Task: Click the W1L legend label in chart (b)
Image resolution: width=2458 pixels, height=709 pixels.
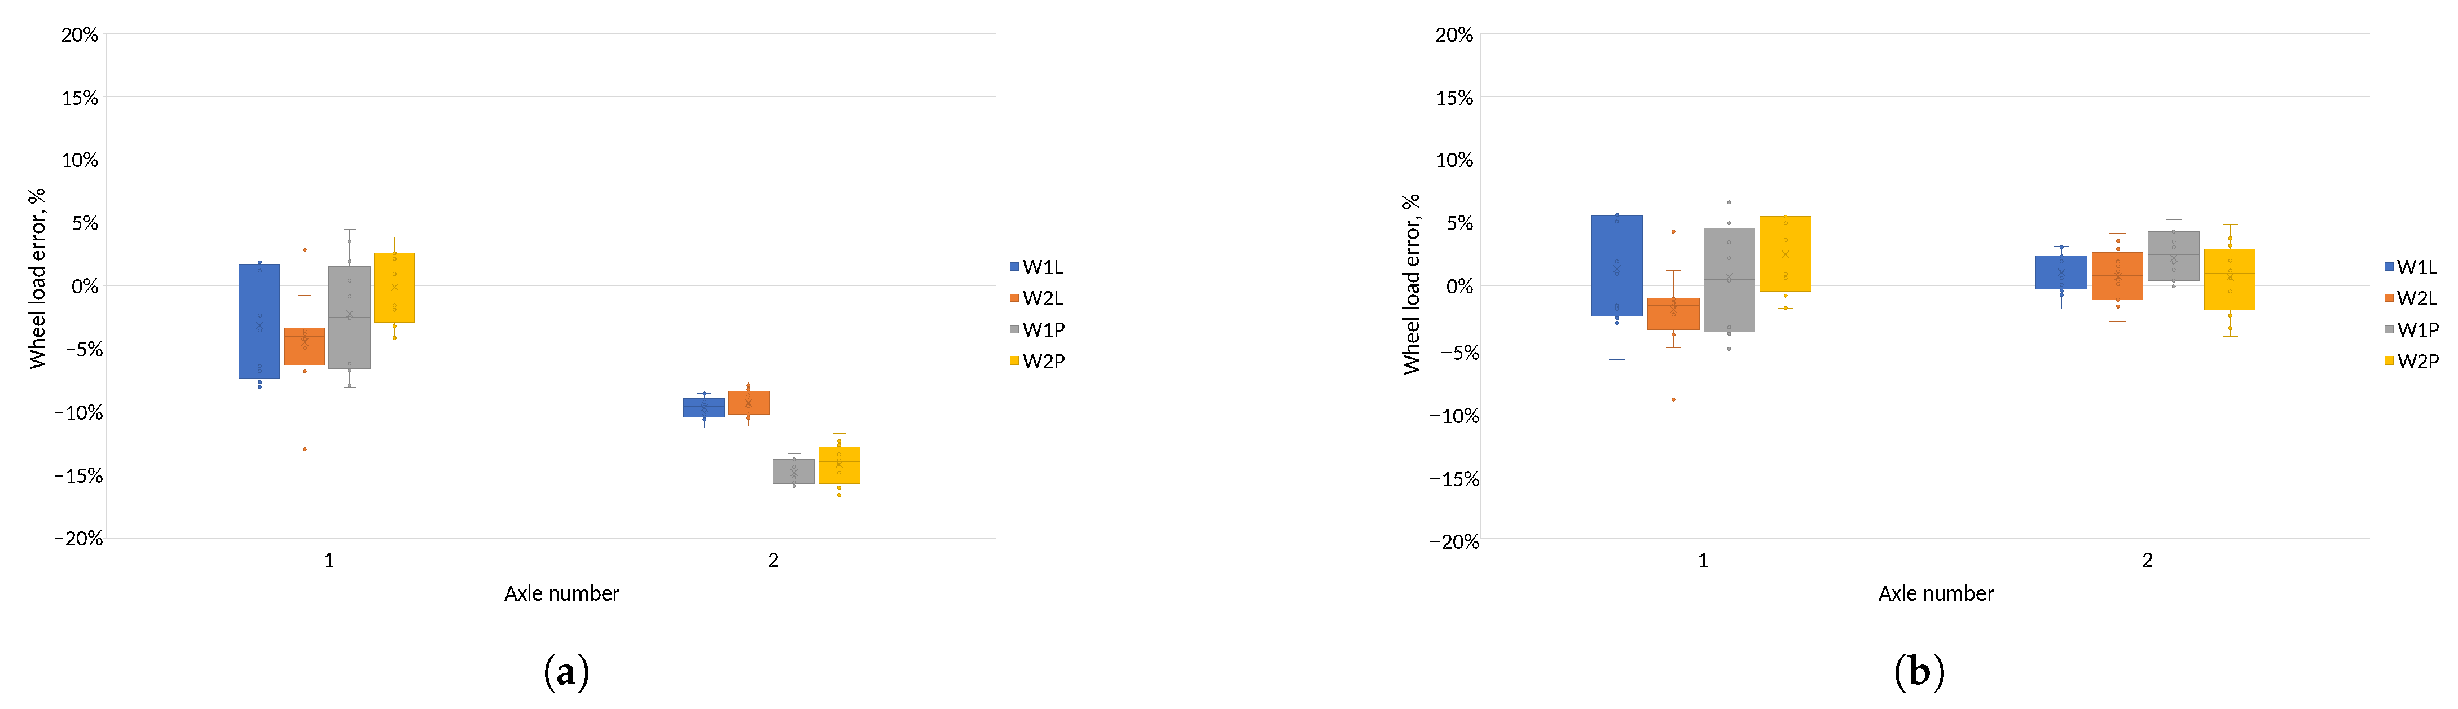Action: 2417,267
